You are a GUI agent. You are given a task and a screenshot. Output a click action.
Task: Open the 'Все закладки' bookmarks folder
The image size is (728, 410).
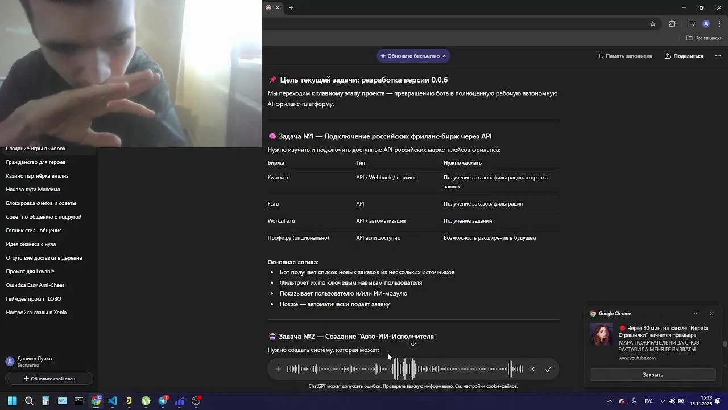tap(704, 38)
